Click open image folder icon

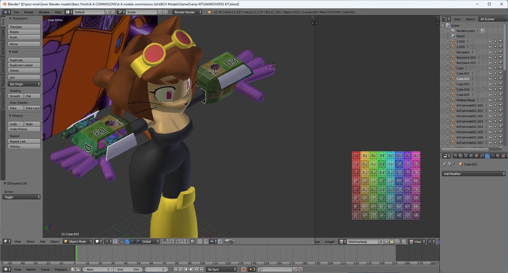click(x=392, y=242)
